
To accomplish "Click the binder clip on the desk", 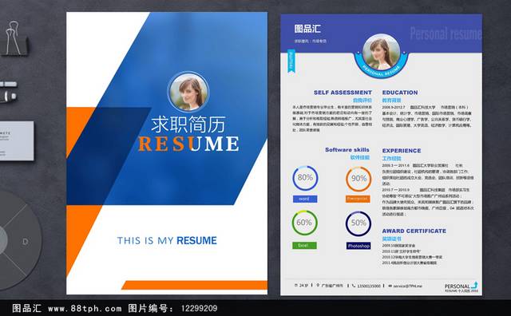I will tap(14, 38).
